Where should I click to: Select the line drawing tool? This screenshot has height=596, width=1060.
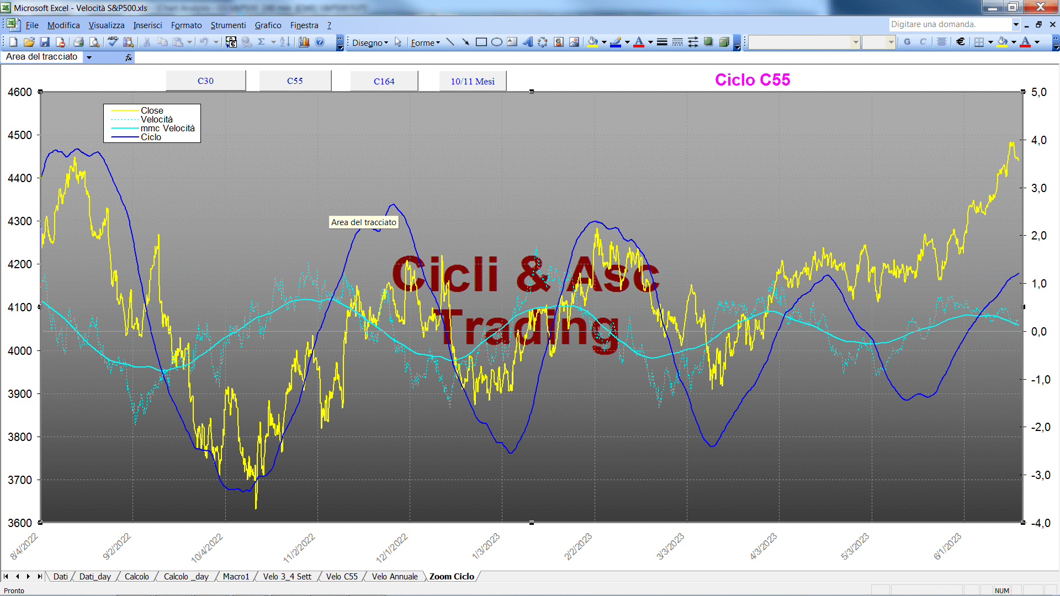450,42
